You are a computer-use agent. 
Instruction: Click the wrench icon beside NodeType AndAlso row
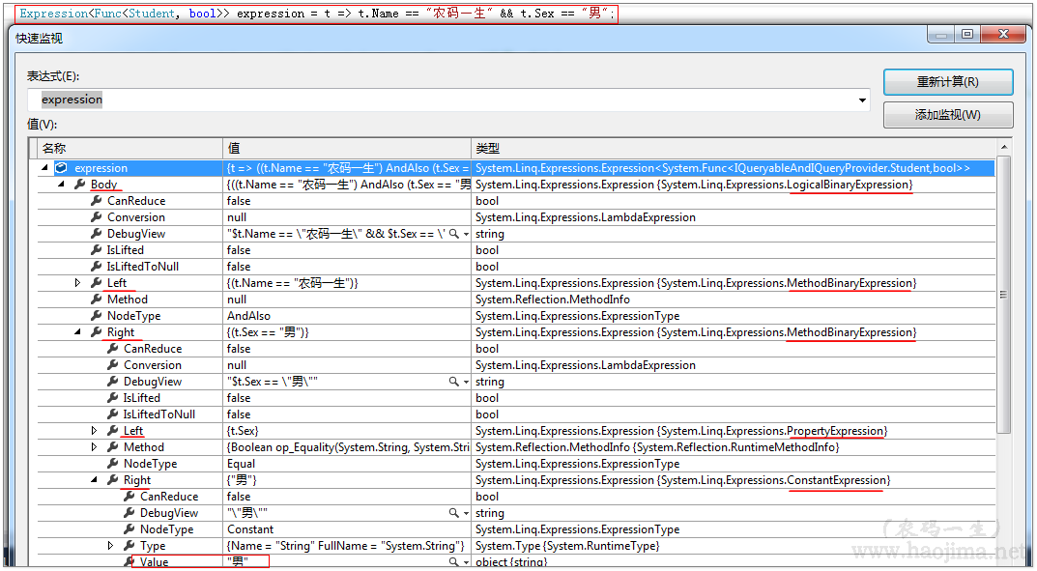(x=97, y=316)
